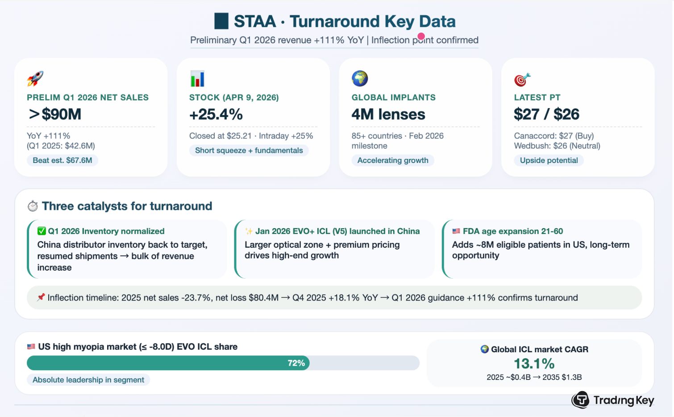Select the 'Upside potential' badge
Viewport: 674px width, 417px height.
[x=549, y=160]
